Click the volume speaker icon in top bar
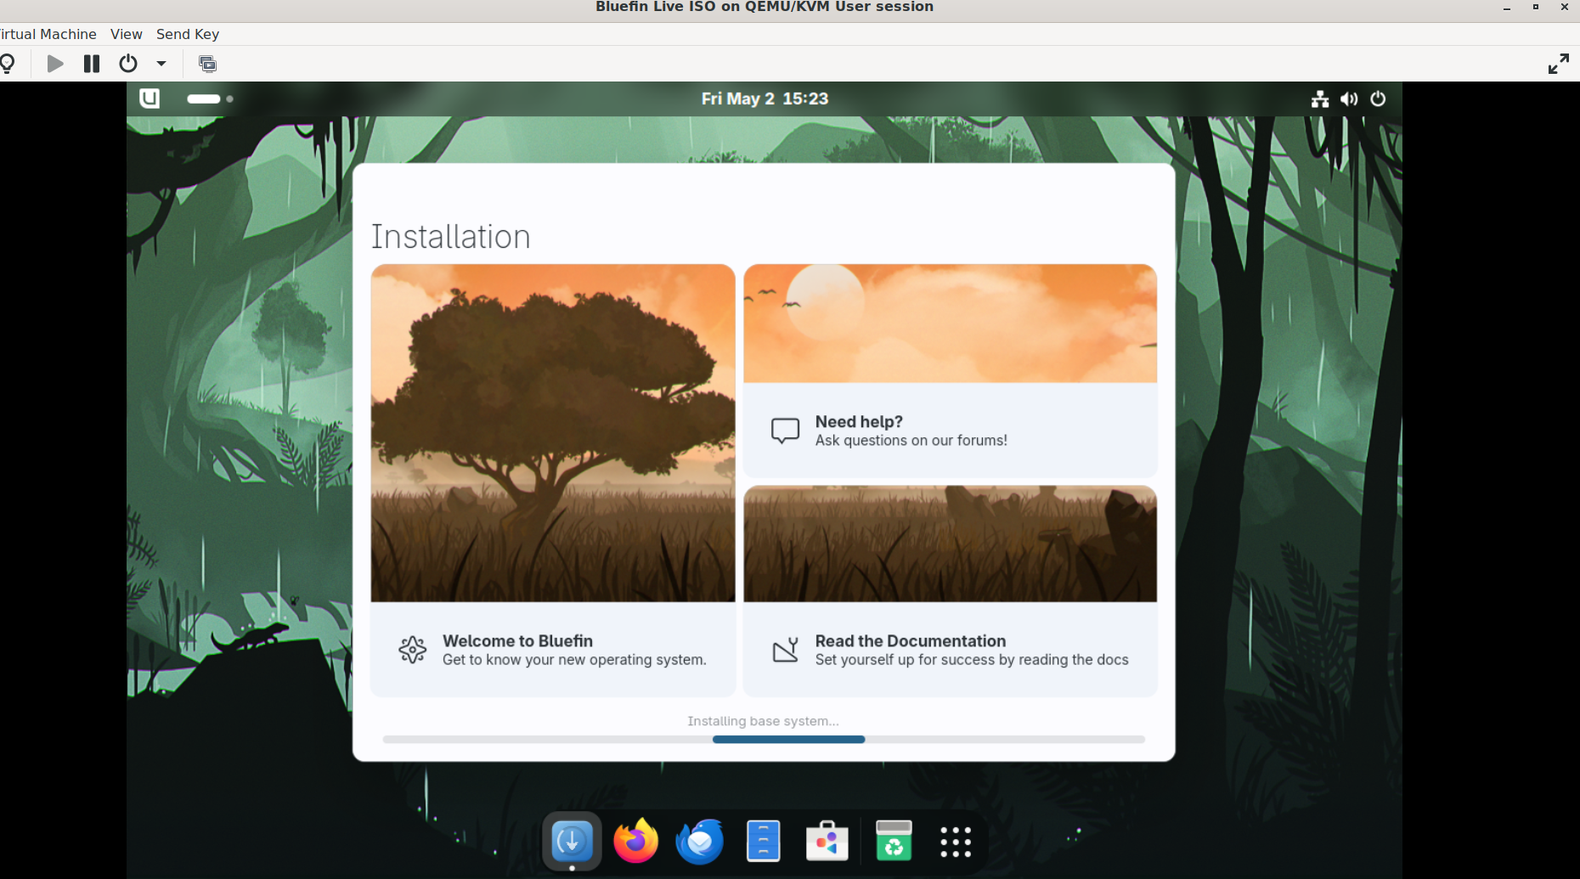Screen dimensions: 1580x879 [x=1349, y=99]
